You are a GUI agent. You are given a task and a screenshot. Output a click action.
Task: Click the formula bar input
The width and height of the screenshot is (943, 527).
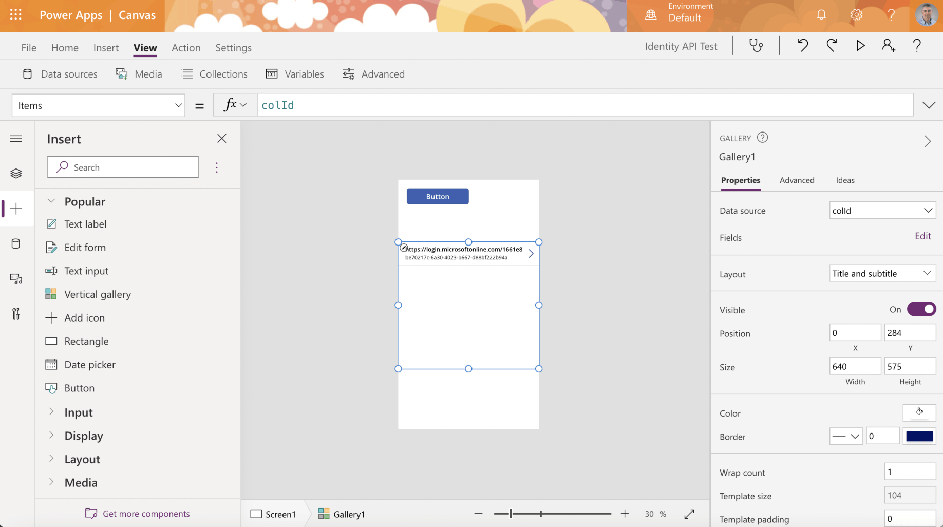585,105
